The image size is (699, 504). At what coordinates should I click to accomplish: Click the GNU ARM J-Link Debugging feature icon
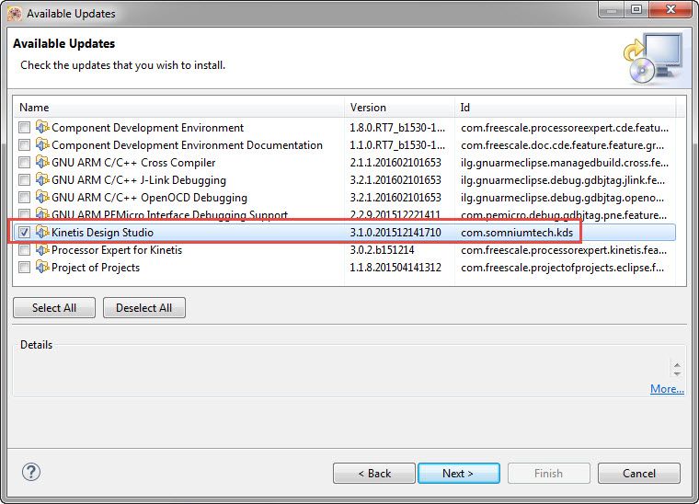tap(42, 179)
